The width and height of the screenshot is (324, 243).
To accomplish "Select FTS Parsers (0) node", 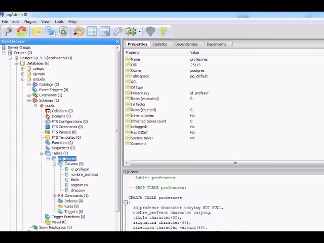I will point(64,132).
